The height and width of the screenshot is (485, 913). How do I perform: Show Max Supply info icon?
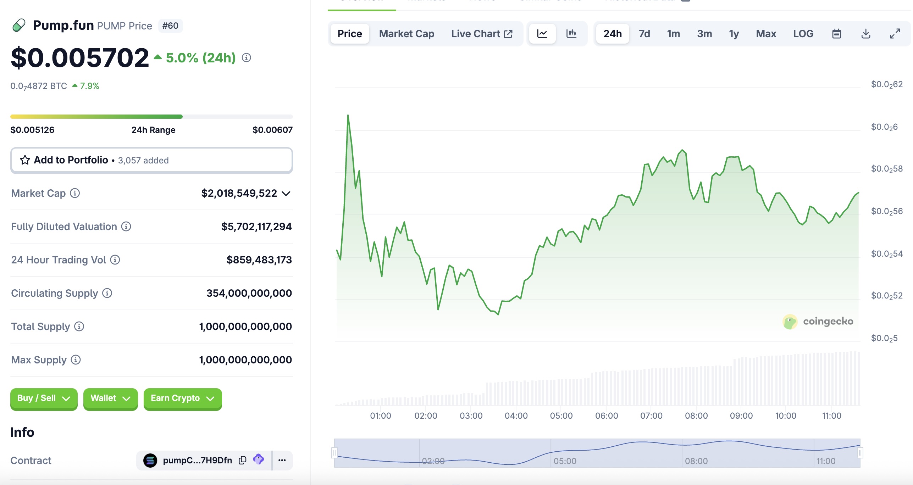(x=76, y=359)
